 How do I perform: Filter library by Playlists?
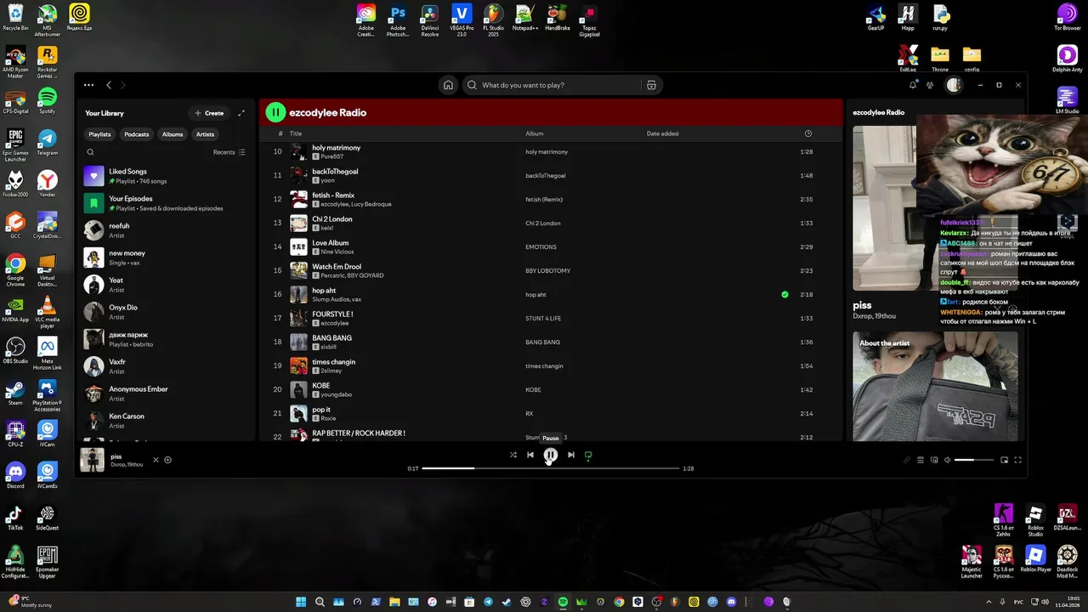tap(99, 134)
